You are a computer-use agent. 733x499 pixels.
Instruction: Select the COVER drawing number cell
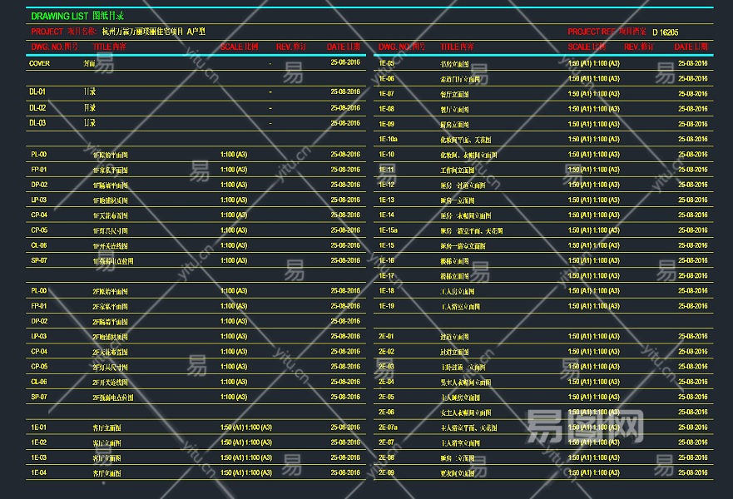pyautogui.click(x=39, y=63)
